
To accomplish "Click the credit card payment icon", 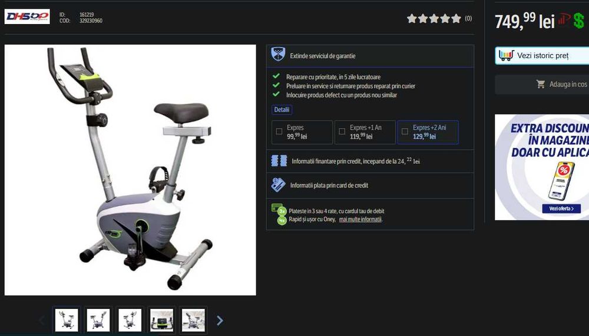I will tap(278, 185).
